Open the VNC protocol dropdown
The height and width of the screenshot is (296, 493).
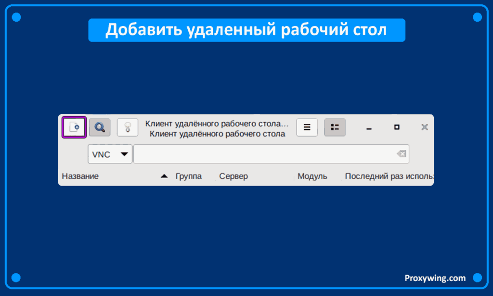tap(110, 154)
